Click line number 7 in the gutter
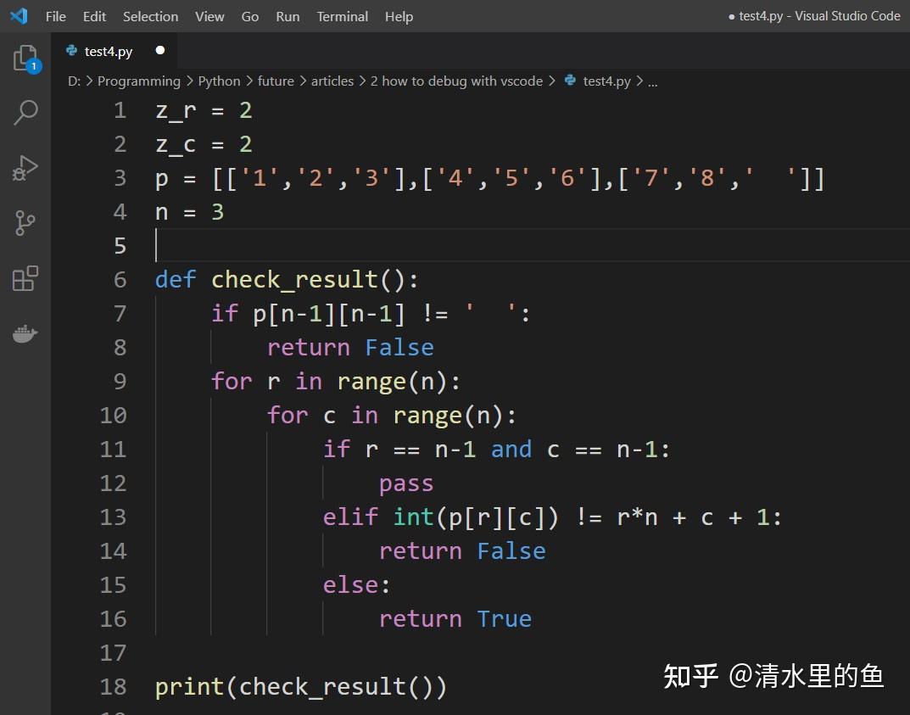This screenshot has height=715, width=910. (x=120, y=313)
